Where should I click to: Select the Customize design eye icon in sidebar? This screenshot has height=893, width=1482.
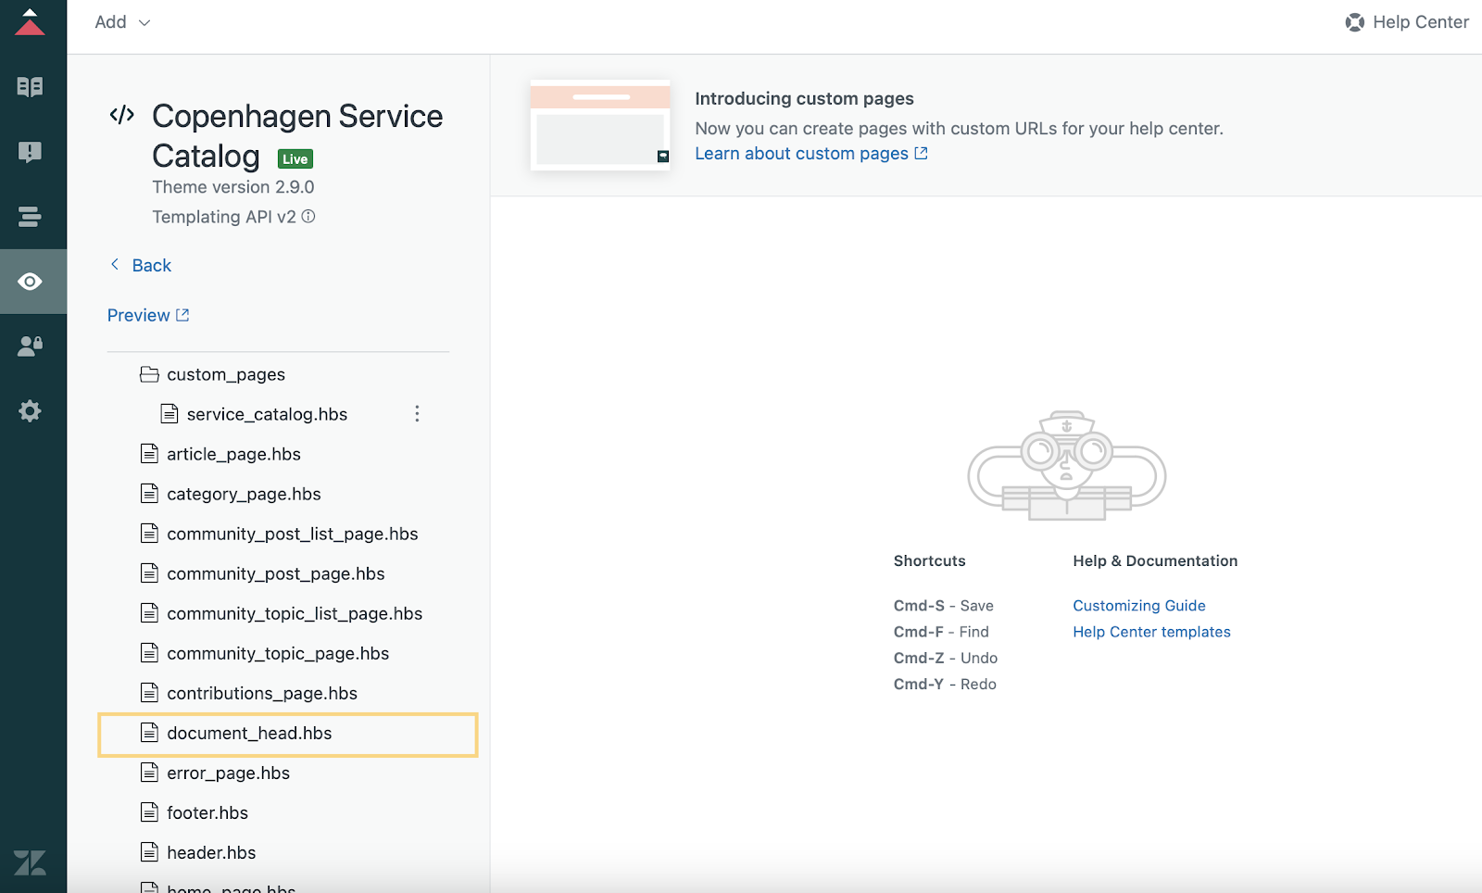pyautogui.click(x=30, y=282)
